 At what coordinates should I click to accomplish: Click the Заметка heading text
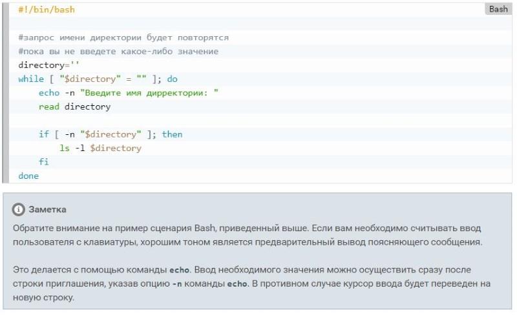[47, 209]
